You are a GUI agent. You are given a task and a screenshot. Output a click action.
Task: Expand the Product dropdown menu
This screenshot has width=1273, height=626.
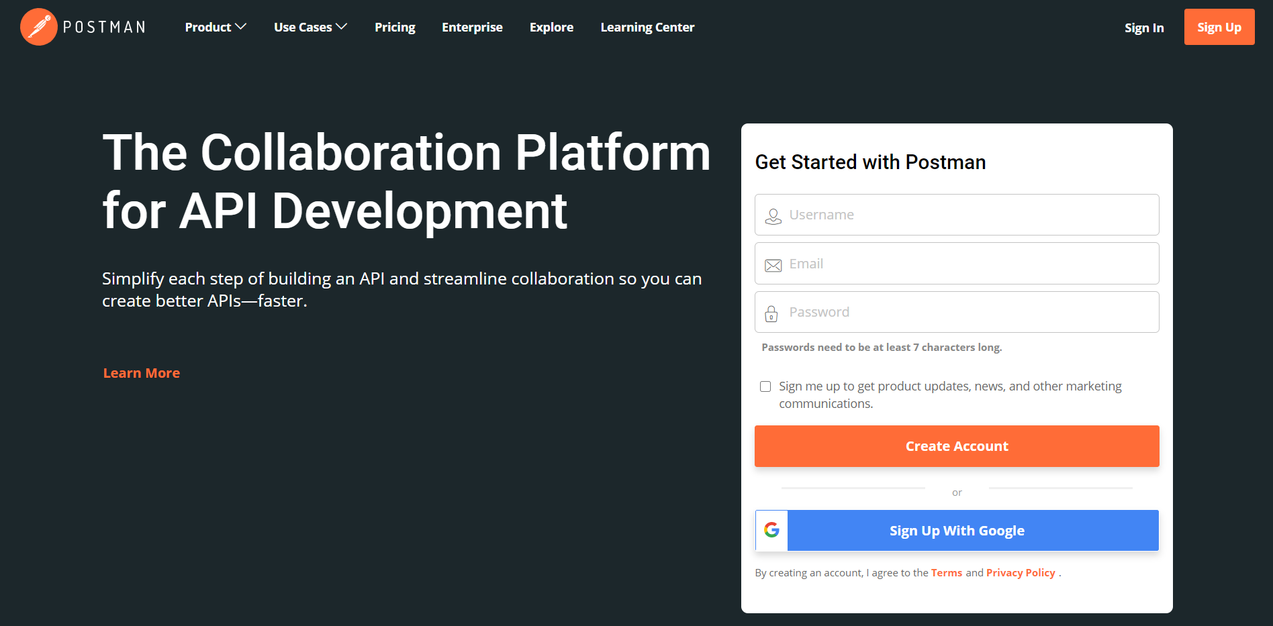216,27
